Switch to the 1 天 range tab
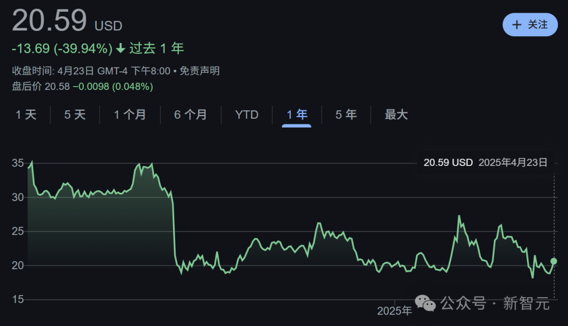The width and height of the screenshot is (568, 326). [26, 114]
